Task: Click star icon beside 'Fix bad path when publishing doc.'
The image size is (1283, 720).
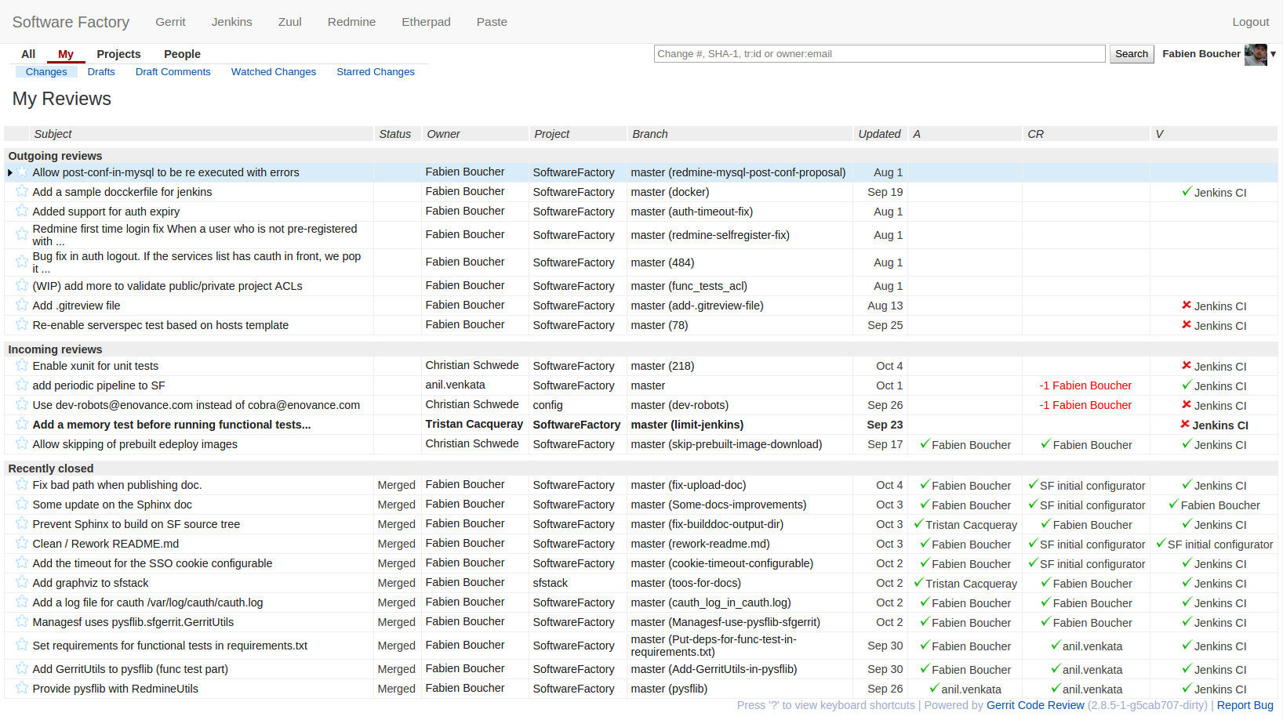Action: pos(22,484)
